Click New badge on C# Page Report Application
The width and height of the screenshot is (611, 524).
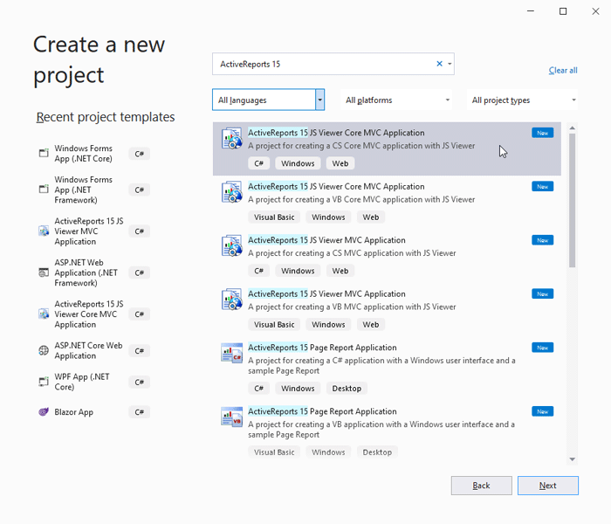click(542, 348)
